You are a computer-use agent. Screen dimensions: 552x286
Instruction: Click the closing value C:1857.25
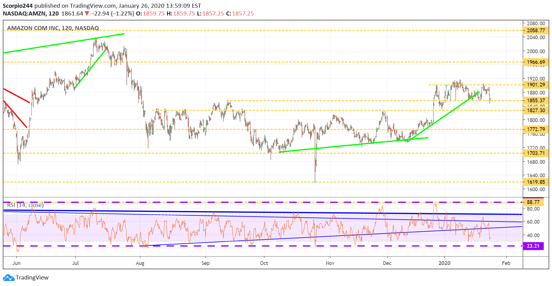(x=240, y=14)
